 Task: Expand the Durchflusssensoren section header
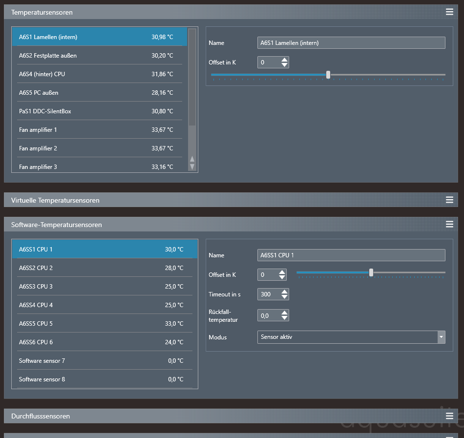(41, 417)
